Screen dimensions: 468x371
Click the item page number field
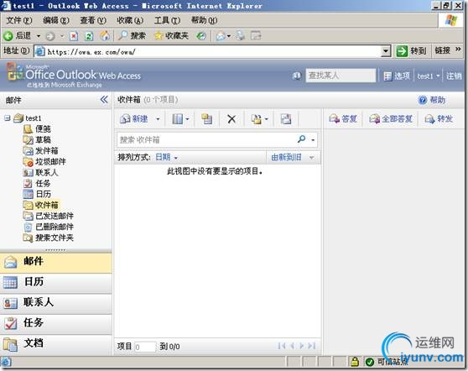145,347
